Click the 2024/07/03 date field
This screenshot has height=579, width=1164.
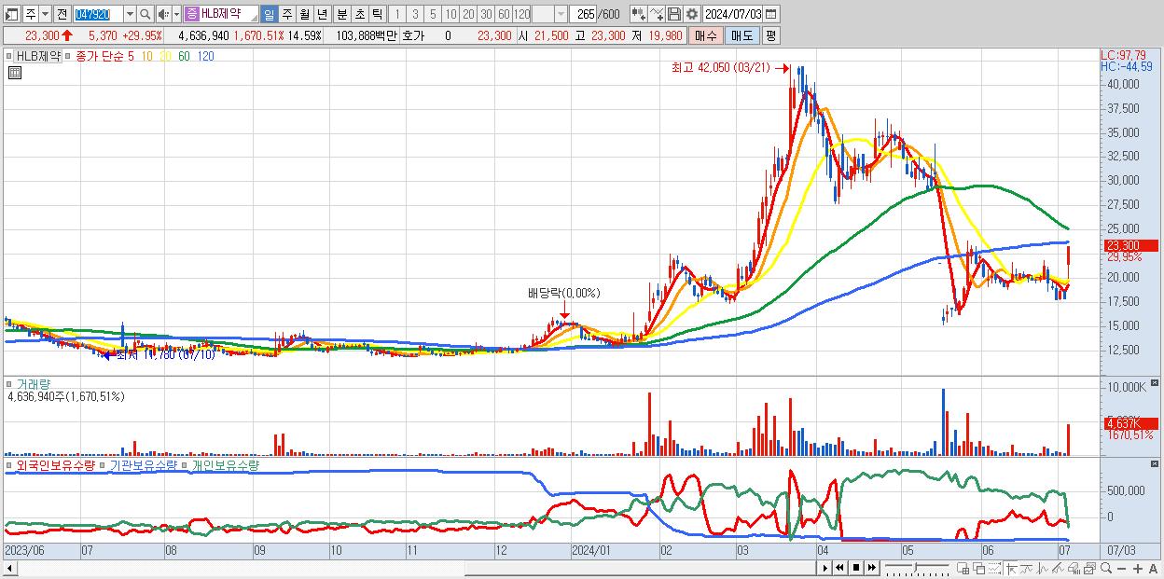733,14
